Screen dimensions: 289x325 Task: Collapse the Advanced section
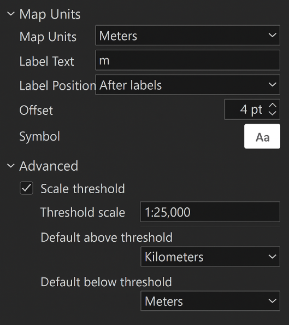coord(11,166)
